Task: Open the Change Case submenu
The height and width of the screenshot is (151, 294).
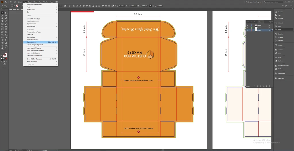Action: [31, 37]
